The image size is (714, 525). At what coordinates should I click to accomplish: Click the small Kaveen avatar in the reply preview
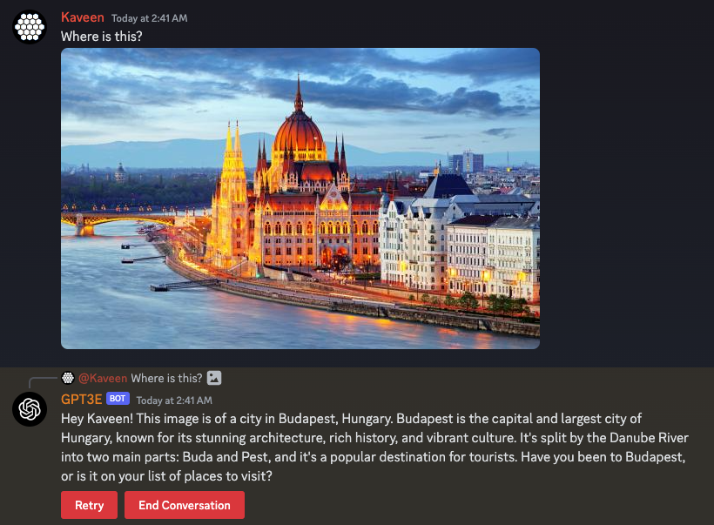68,378
